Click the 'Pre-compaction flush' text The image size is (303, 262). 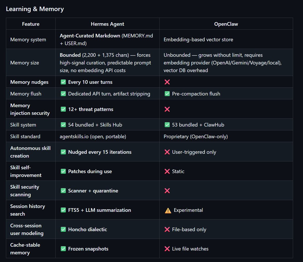click(x=196, y=94)
